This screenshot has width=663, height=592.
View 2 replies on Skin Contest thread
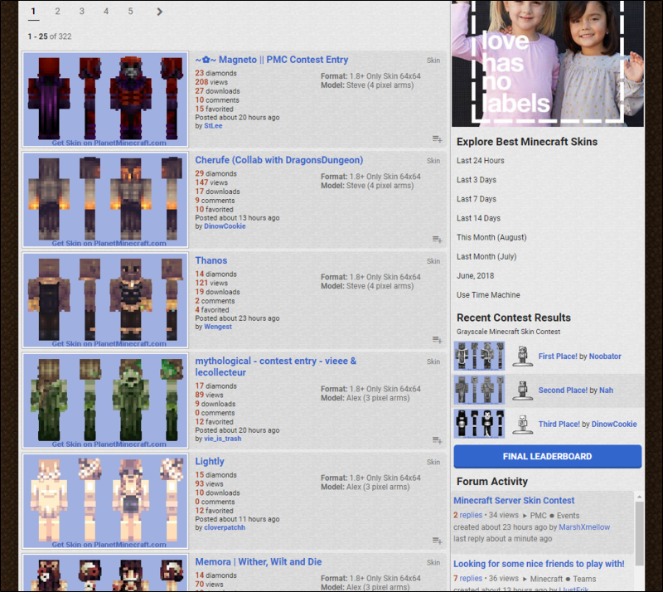tap(467, 515)
